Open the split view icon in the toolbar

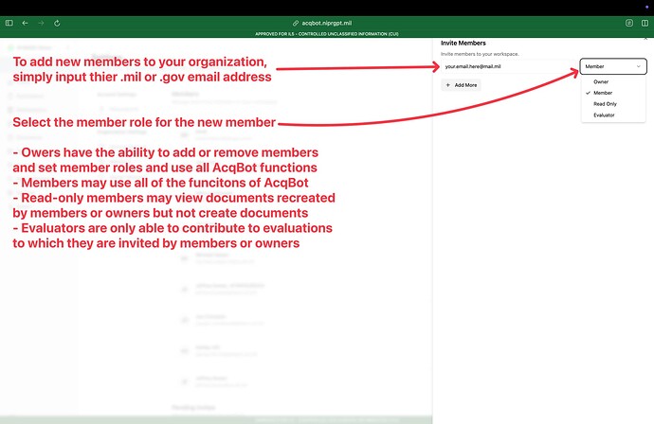pos(645,23)
